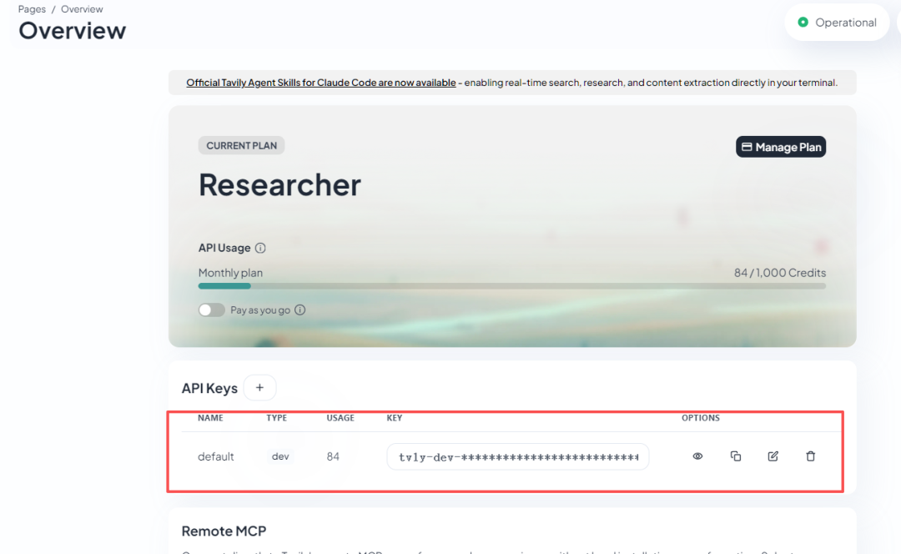Copy the default API key
The image size is (901, 554).
(x=736, y=456)
